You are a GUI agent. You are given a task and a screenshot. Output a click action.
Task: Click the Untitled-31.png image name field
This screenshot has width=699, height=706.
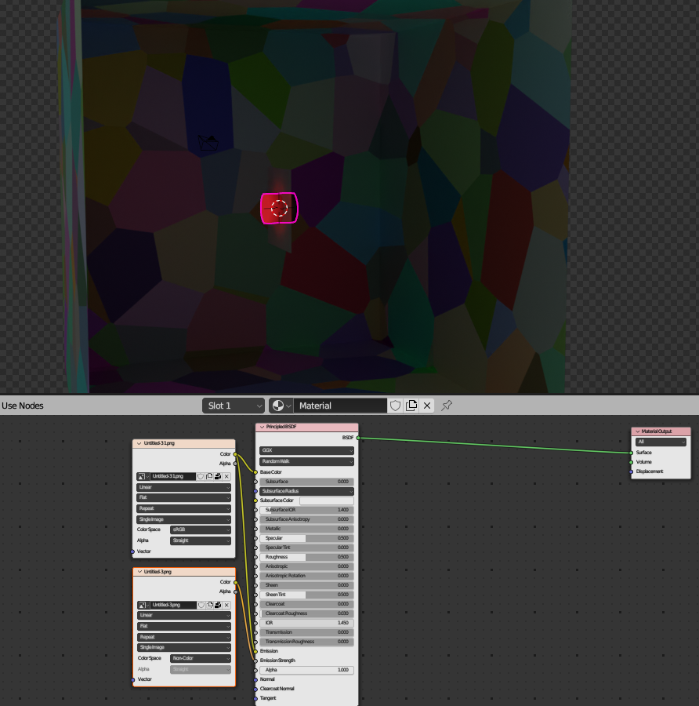pos(173,476)
